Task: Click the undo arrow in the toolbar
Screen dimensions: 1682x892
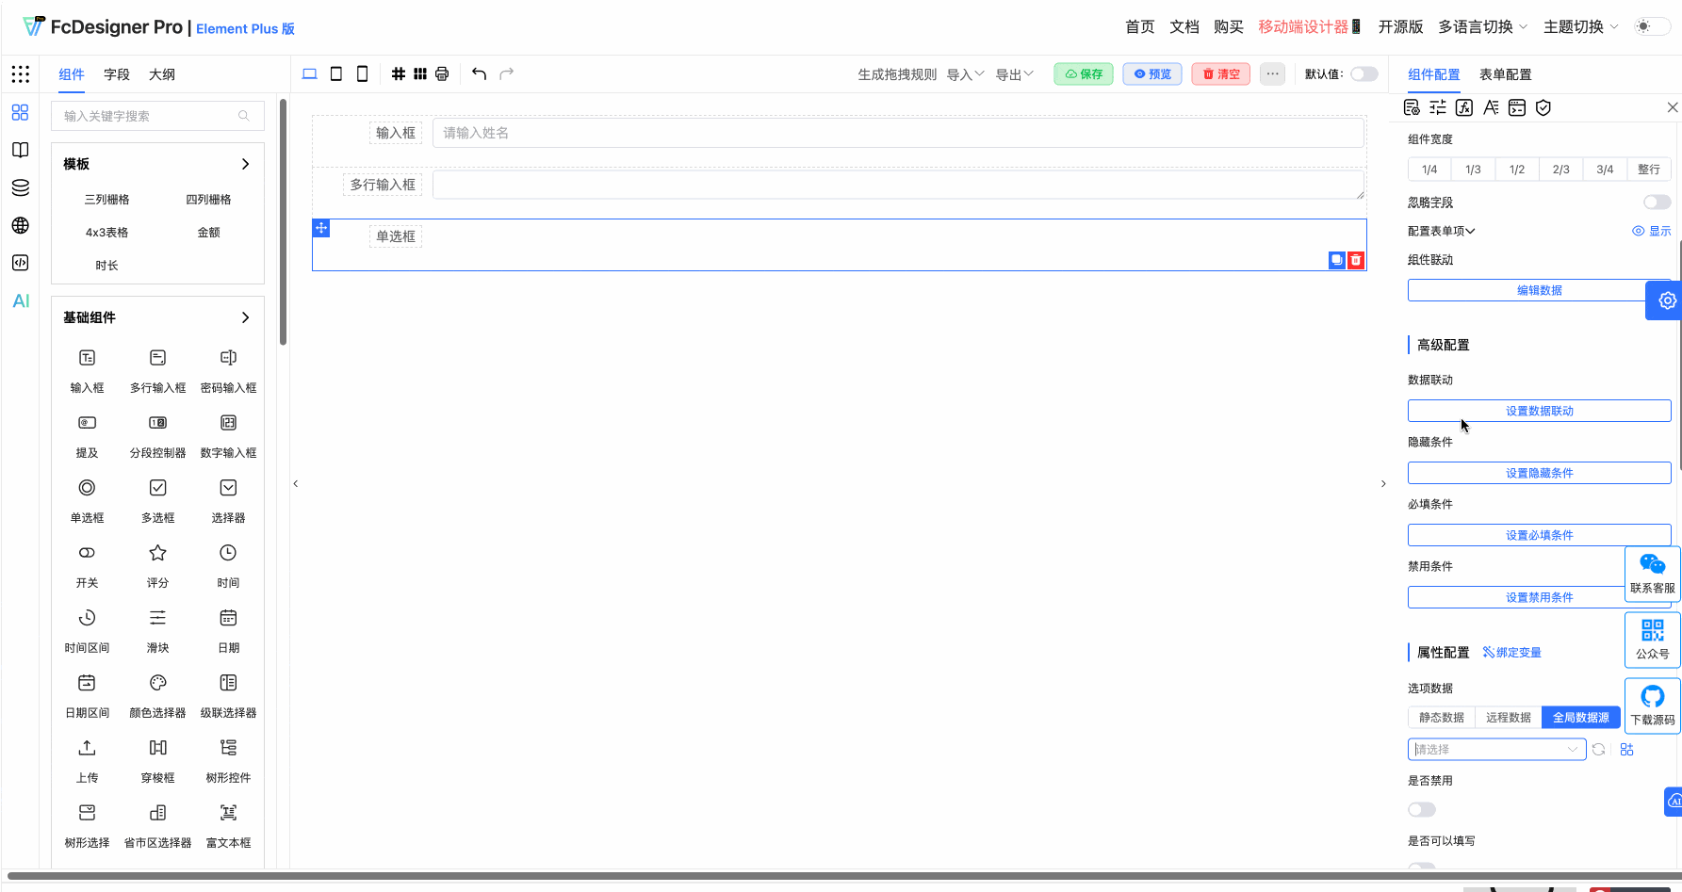Action: (x=479, y=73)
